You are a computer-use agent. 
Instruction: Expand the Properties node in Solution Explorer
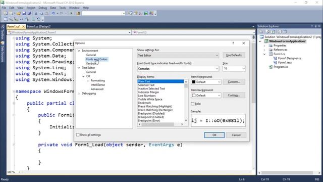[x=264, y=45]
